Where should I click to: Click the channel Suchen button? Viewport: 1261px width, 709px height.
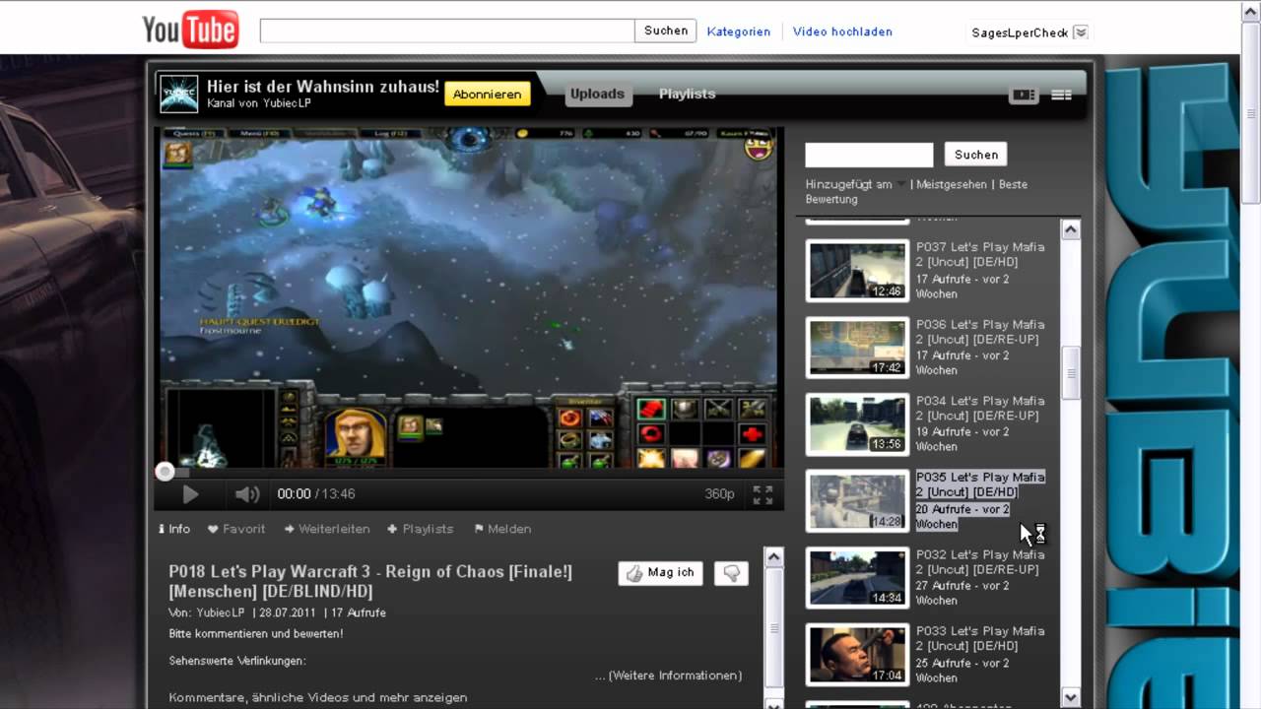tap(976, 155)
